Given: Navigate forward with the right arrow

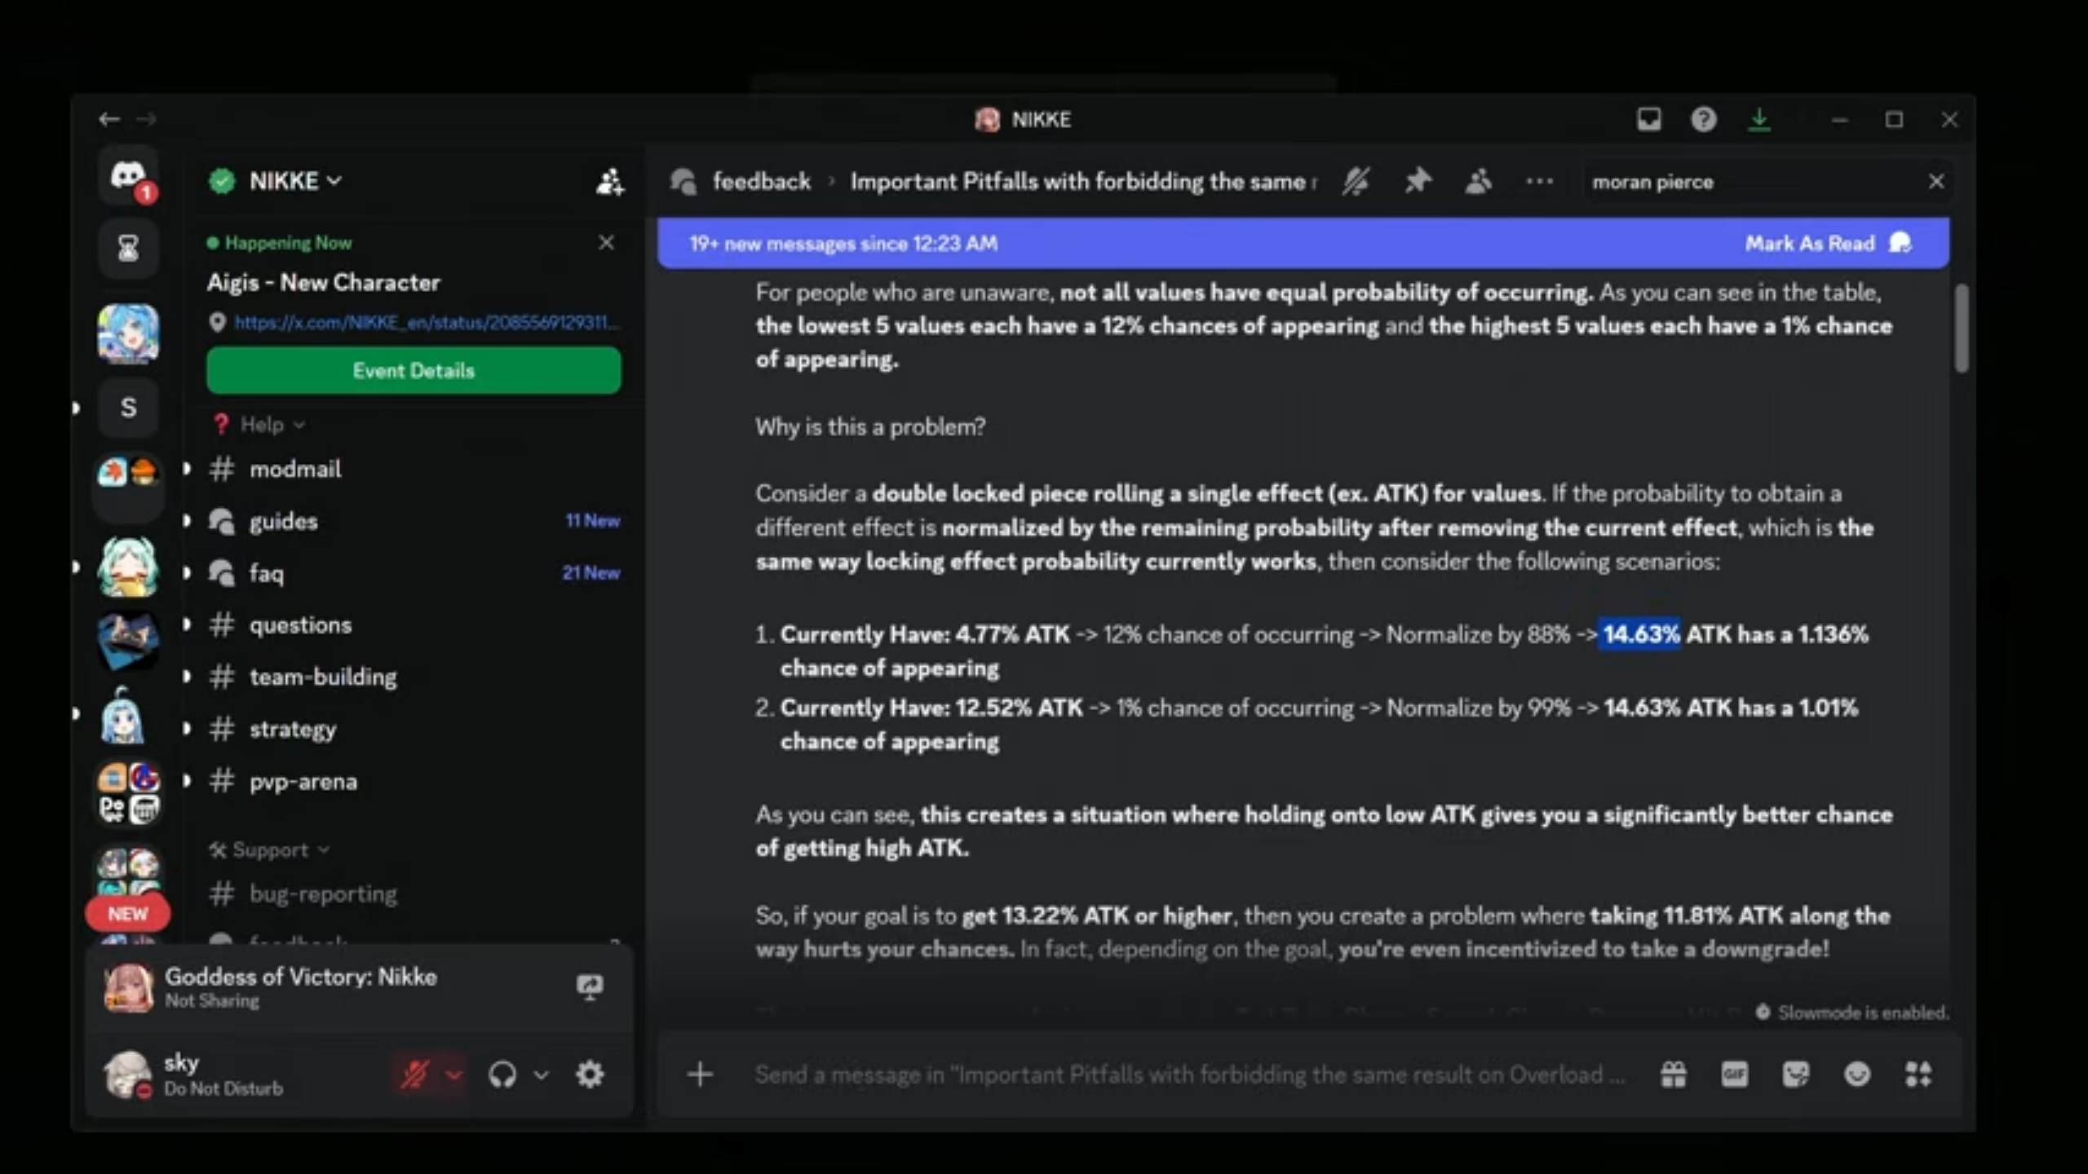Looking at the screenshot, I should pos(146,120).
